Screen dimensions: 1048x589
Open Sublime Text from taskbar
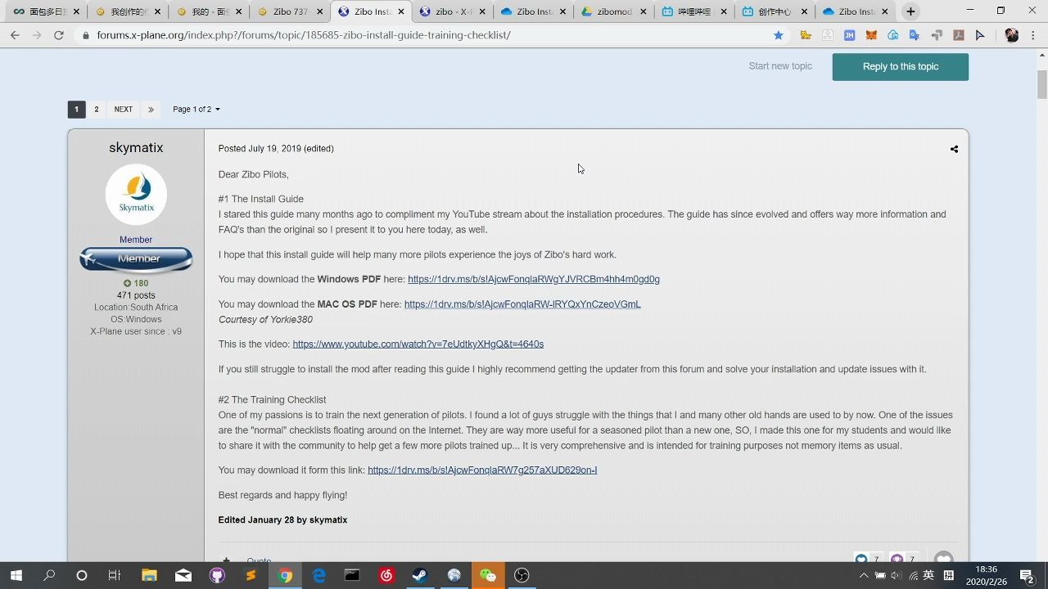[251, 575]
